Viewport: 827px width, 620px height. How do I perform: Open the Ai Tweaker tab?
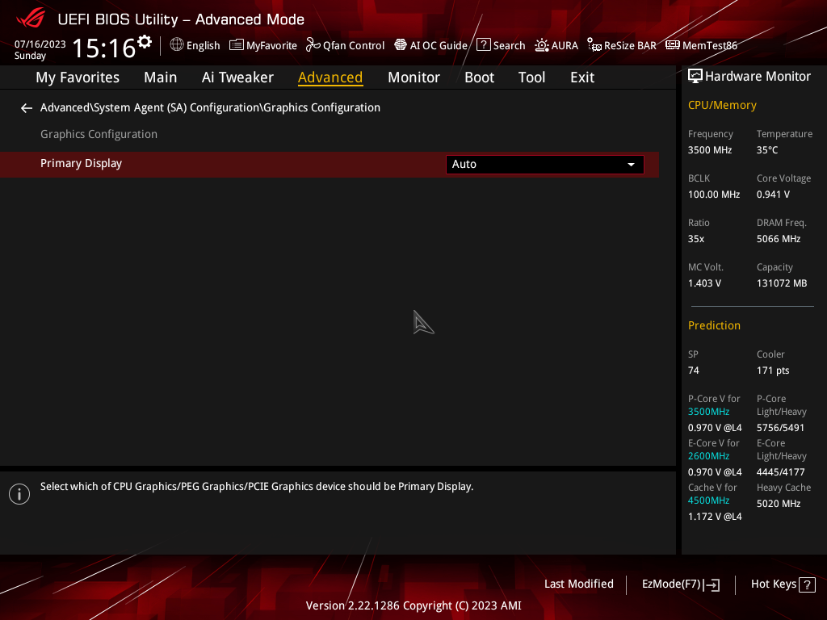tap(237, 77)
